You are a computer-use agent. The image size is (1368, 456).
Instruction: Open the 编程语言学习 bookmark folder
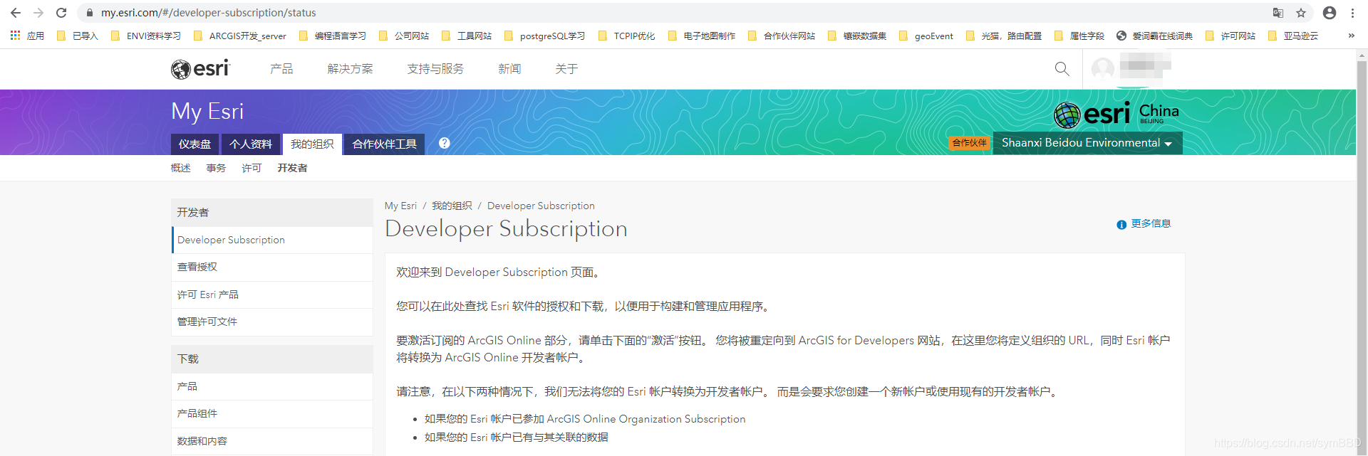coord(333,36)
